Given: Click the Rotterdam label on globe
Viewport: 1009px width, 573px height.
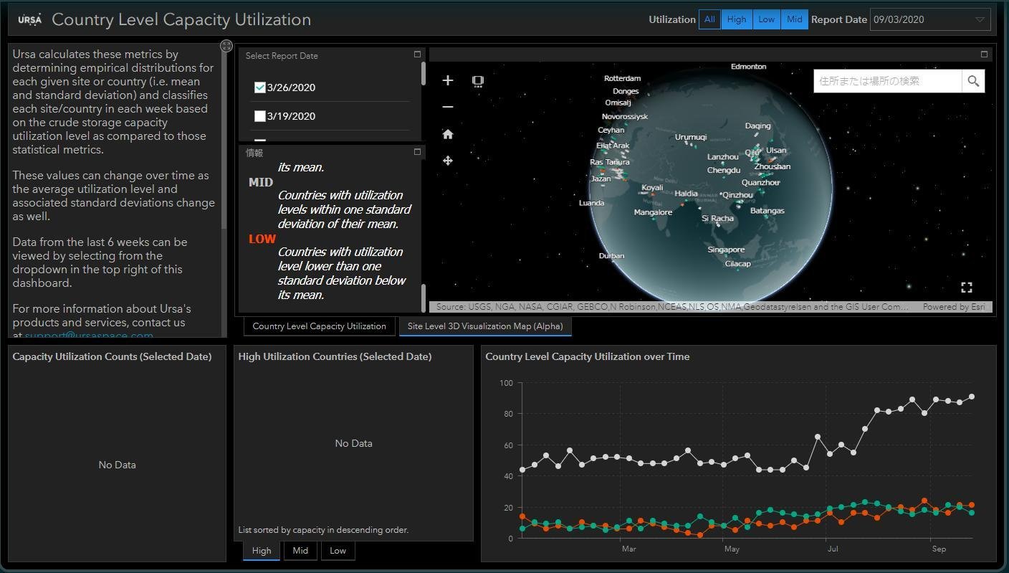Looking at the screenshot, I should click(622, 78).
